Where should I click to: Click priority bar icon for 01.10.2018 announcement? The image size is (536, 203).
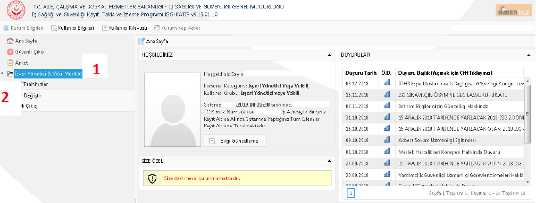point(387,152)
